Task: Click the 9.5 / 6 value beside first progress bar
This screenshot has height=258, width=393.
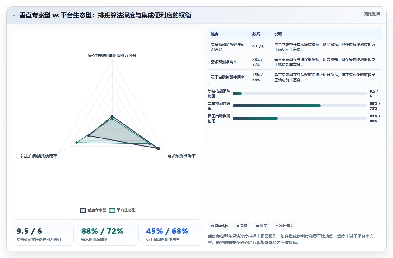Action: (x=374, y=93)
